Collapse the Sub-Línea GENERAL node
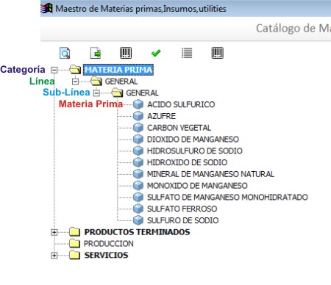The image size is (331, 285). [96, 93]
